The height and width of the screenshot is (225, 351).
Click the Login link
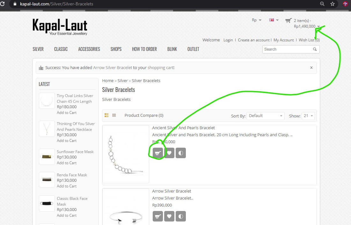tap(228, 40)
